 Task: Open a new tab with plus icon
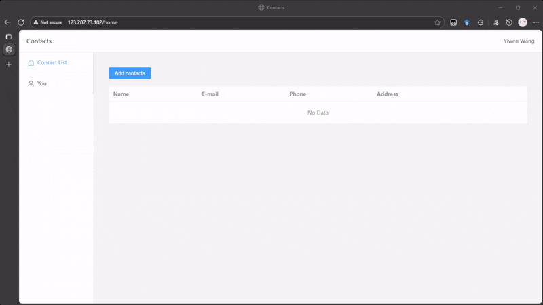9,64
